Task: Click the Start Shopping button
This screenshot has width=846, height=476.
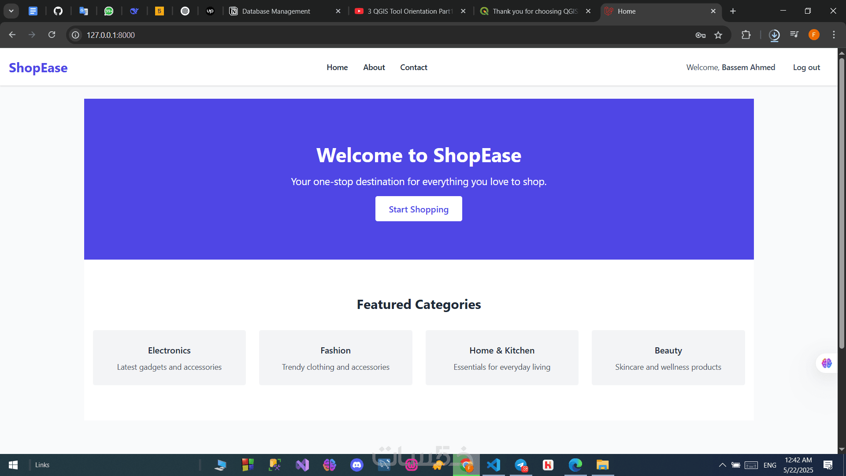Action: click(419, 209)
